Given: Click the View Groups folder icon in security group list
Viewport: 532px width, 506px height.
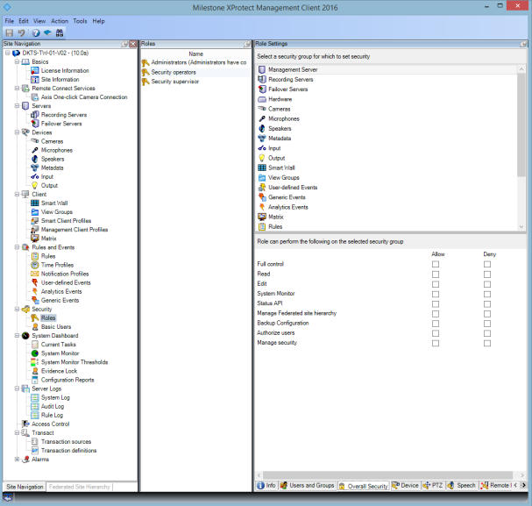Looking at the screenshot, I should (261, 177).
